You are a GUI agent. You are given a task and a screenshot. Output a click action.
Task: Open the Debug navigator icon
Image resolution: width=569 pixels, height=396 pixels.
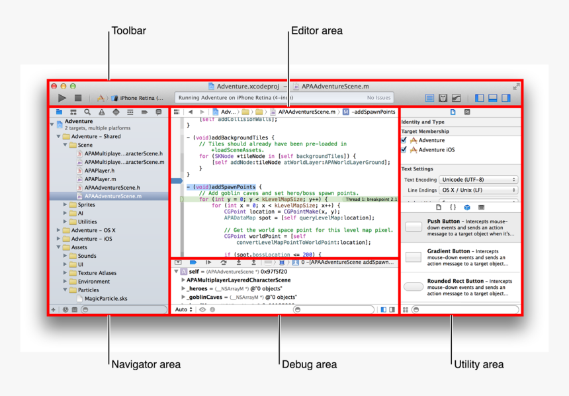(130, 112)
